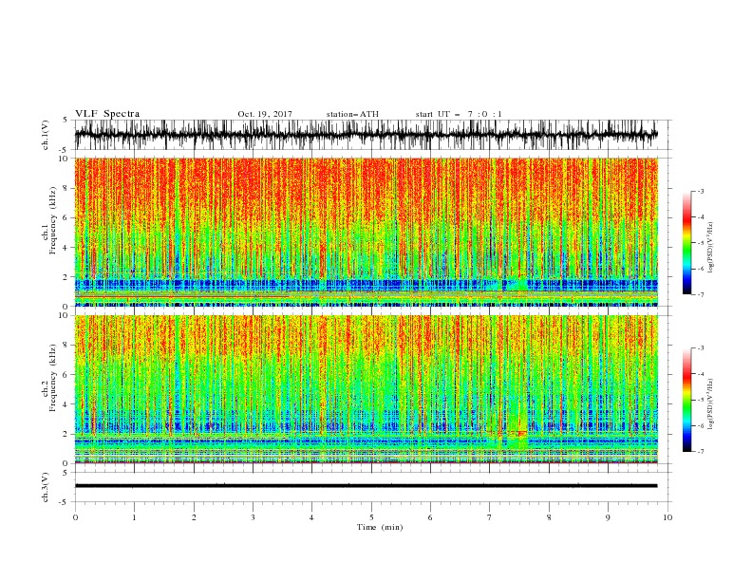Click the ch.1 colorbar 'log(PSD)(V²/Hz)' label
This screenshot has width=752, height=581.
pyautogui.click(x=711, y=248)
